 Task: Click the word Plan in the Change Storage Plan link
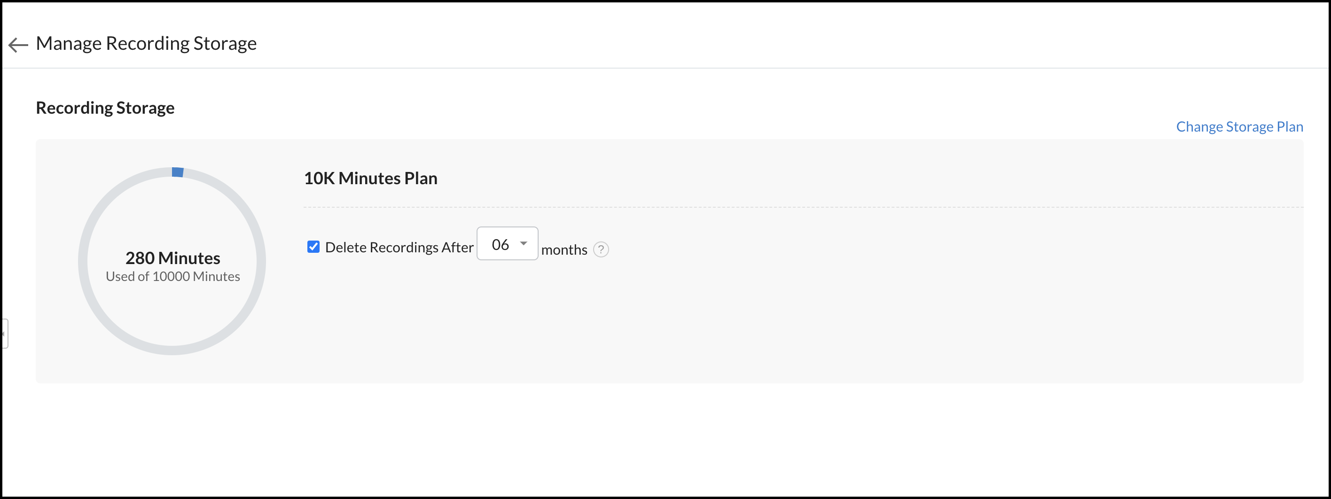[1290, 126]
